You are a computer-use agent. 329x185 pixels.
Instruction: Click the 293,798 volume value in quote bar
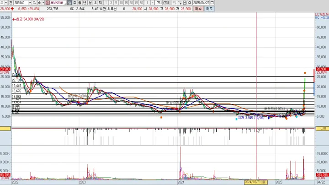53,9
